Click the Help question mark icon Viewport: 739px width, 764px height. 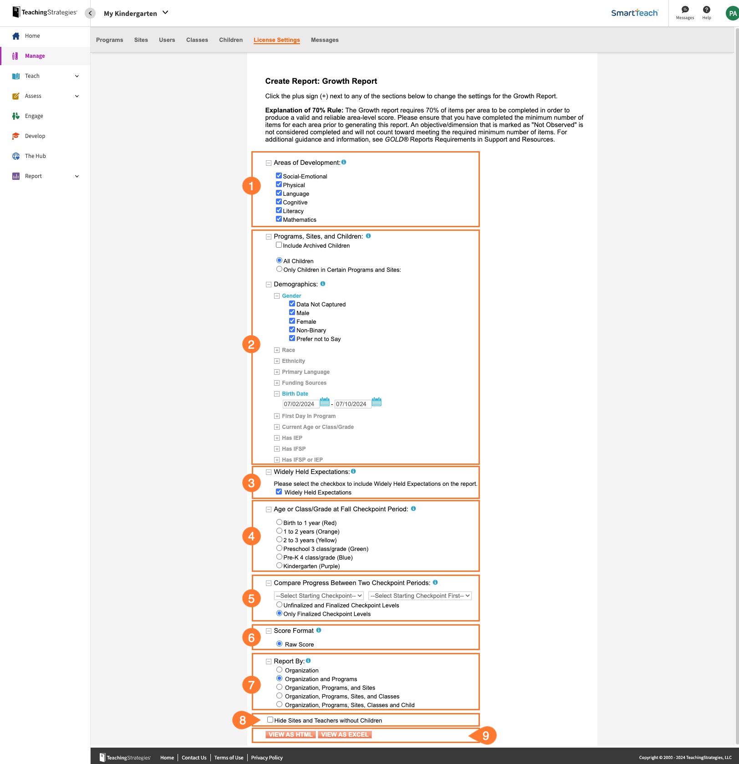(x=706, y=10)
